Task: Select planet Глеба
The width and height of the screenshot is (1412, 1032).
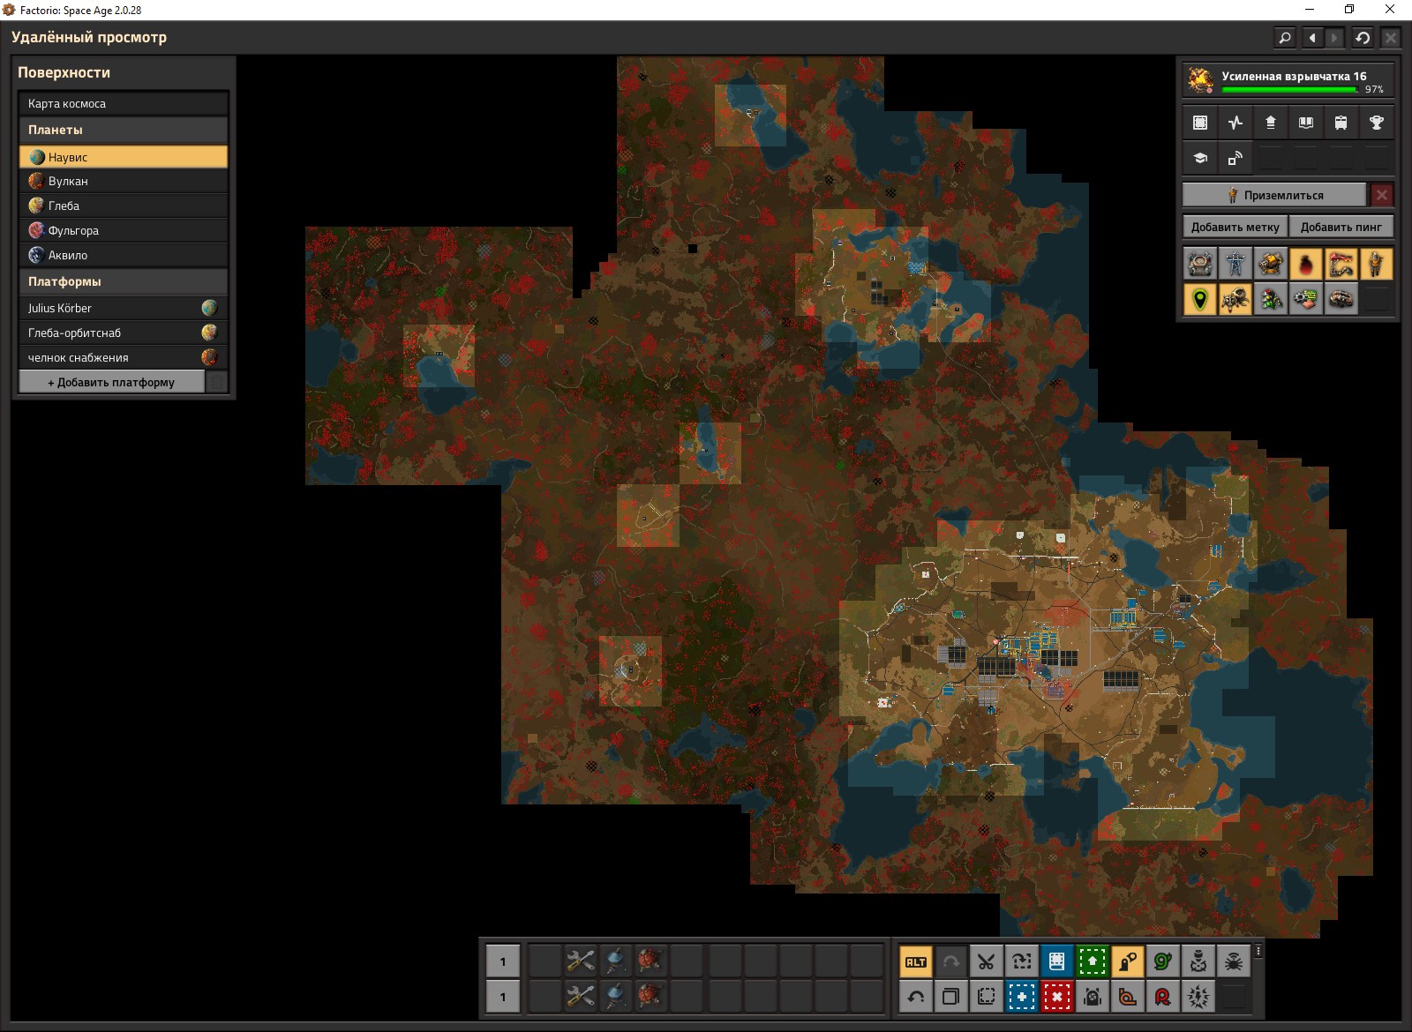Action: [124, 206]
